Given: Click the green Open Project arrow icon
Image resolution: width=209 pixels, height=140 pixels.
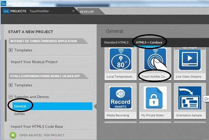Looking at the screenshot, I should pyautogui.click(x=13, y=135).
